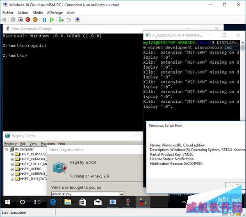Screen dimensions: 246x217
Task: Expand the HKEY_USERS node
Action: tap(12, 169)
